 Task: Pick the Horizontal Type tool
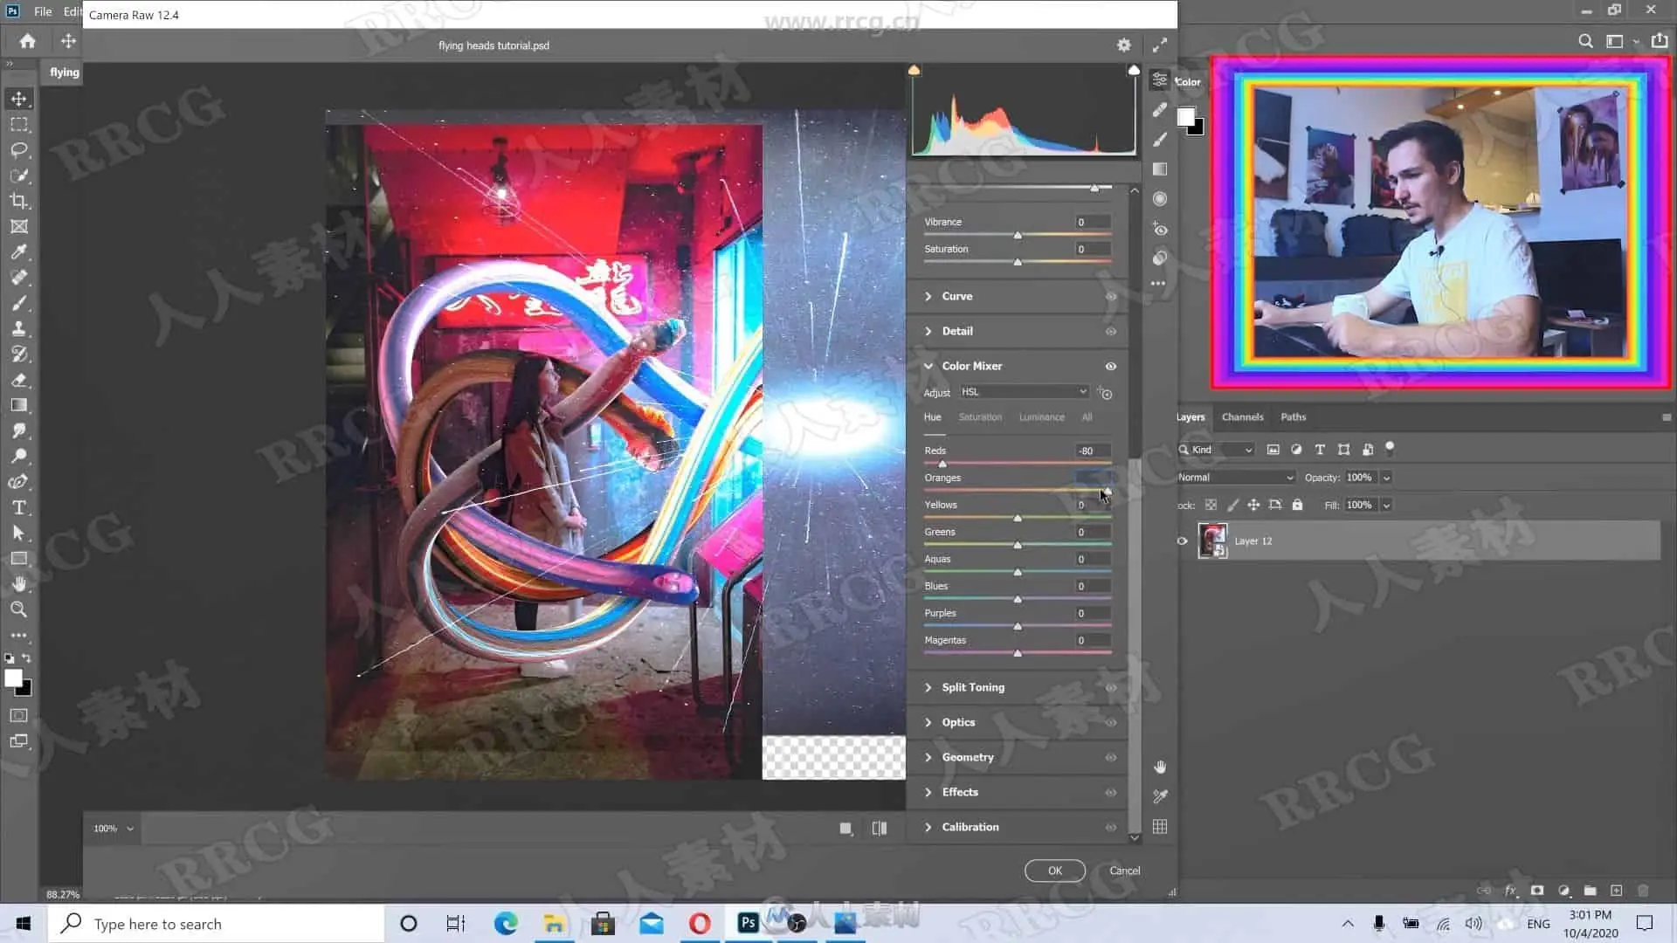click(19, 507)
